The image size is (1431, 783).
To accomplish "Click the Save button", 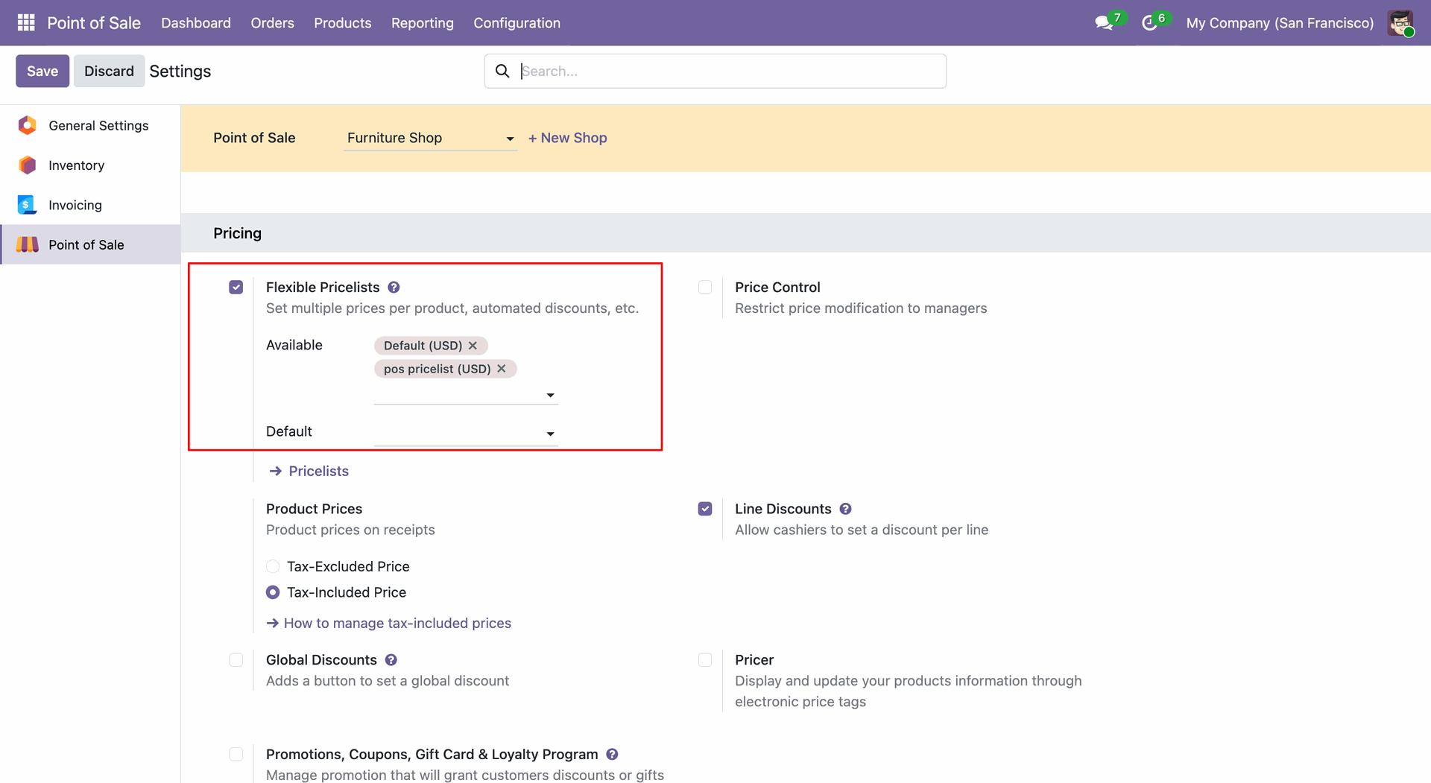I will pyautogui.click(x=42, y=72).
